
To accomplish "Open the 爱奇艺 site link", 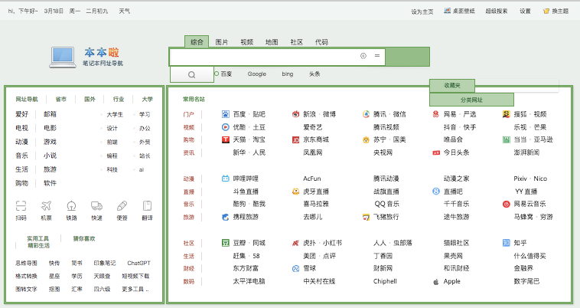I will [312, 127].
